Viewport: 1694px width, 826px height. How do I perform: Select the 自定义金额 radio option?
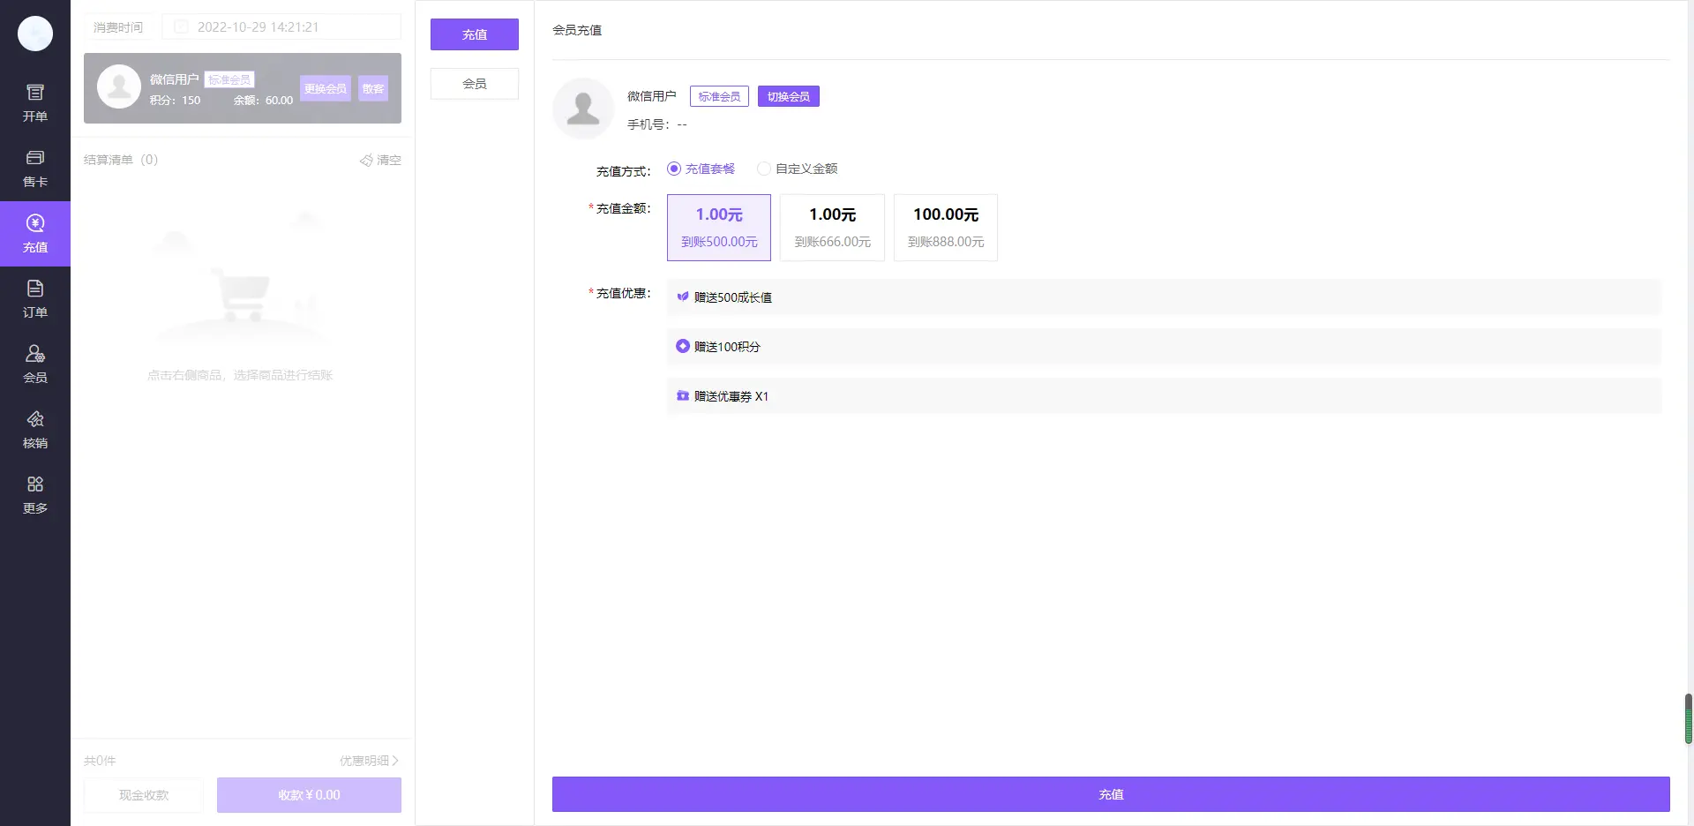pyautogui.click(x=764, y=169)
